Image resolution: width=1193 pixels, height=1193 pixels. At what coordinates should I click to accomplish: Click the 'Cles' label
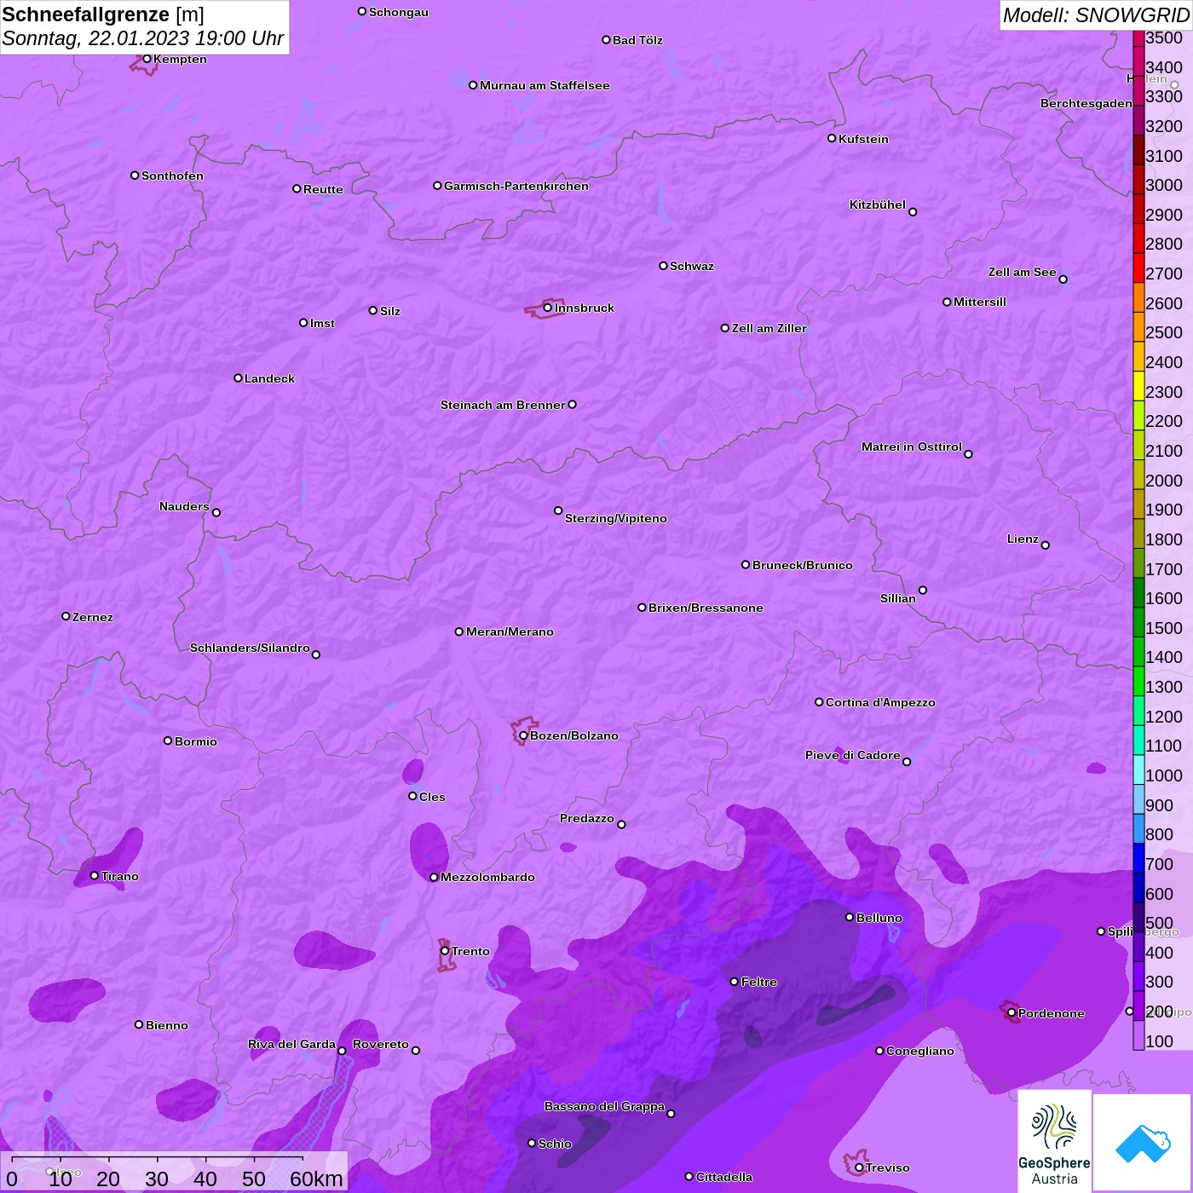point(432,797)
